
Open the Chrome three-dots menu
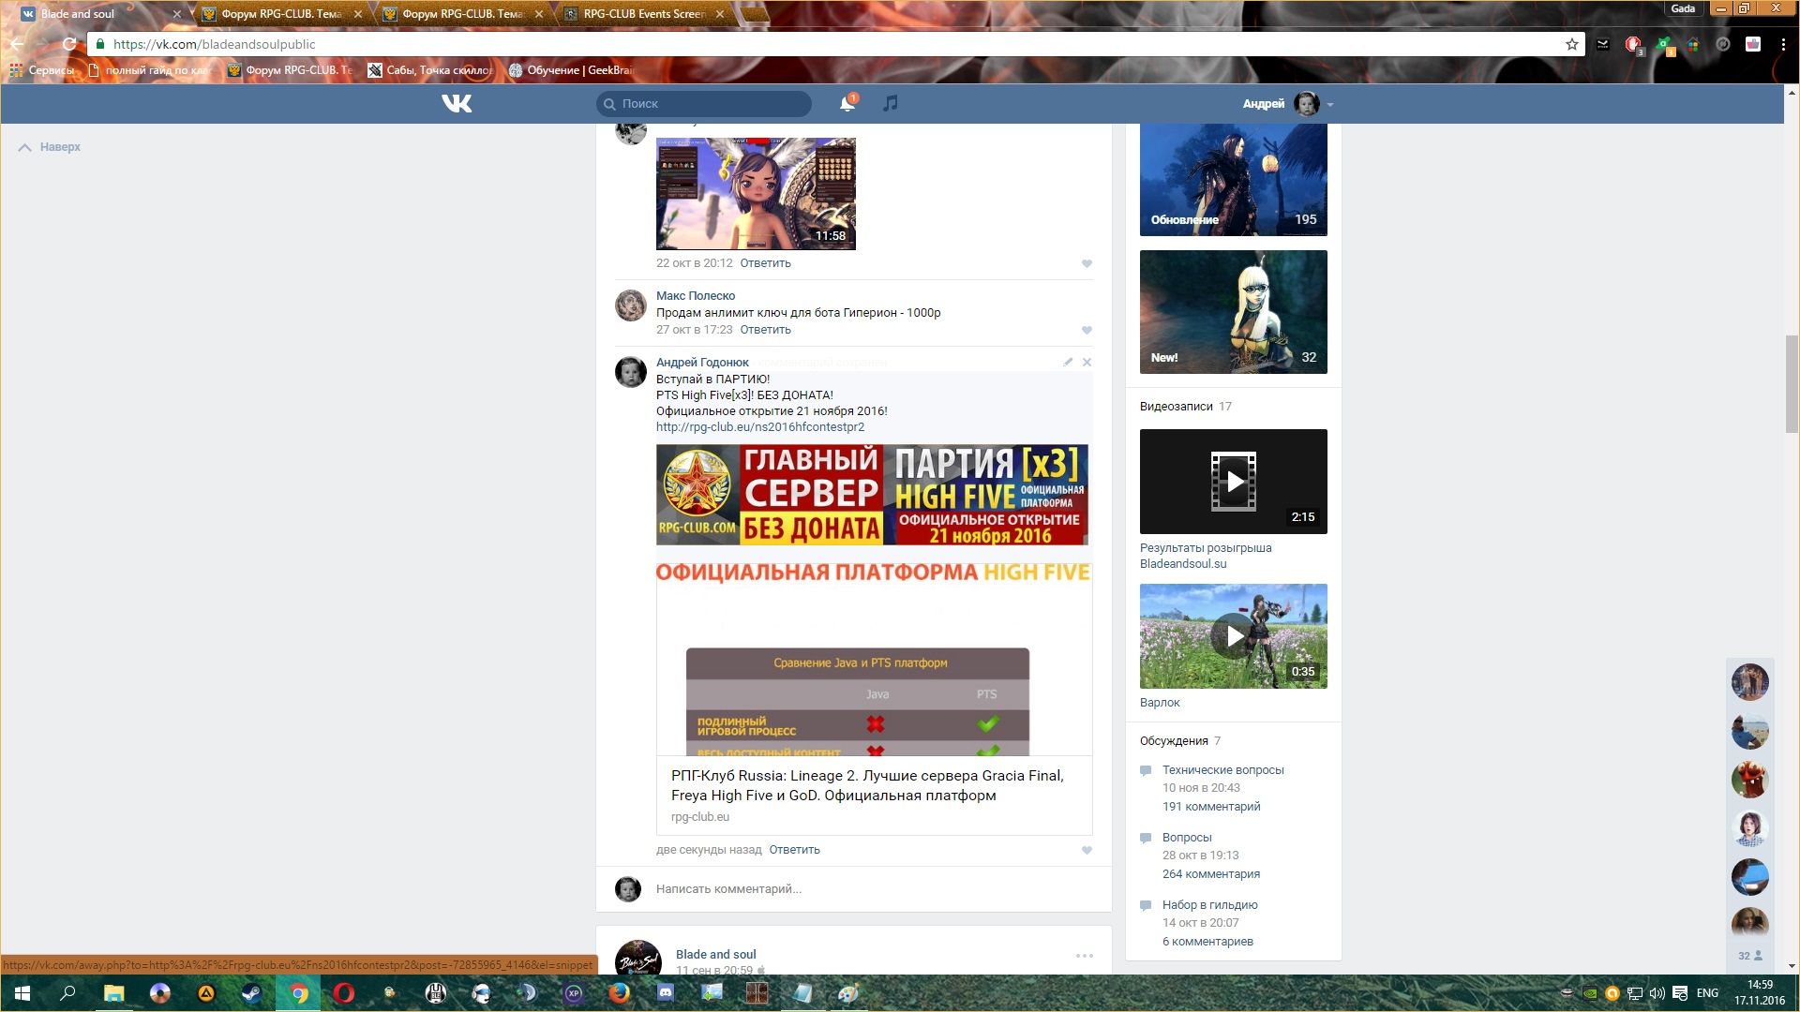(1783, 44)
